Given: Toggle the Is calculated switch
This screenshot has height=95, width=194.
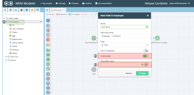Looking at the screenshot, I should [146, 56].
